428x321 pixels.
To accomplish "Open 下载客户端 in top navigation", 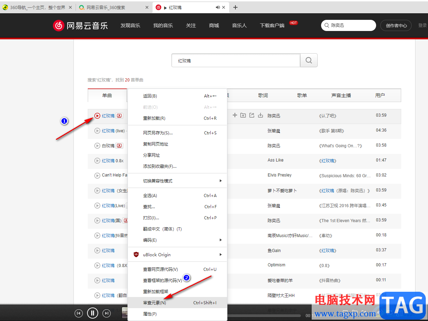I will coord(272,25).
